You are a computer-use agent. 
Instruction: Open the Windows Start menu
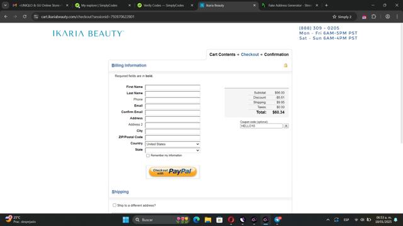[x=126, y=220]
